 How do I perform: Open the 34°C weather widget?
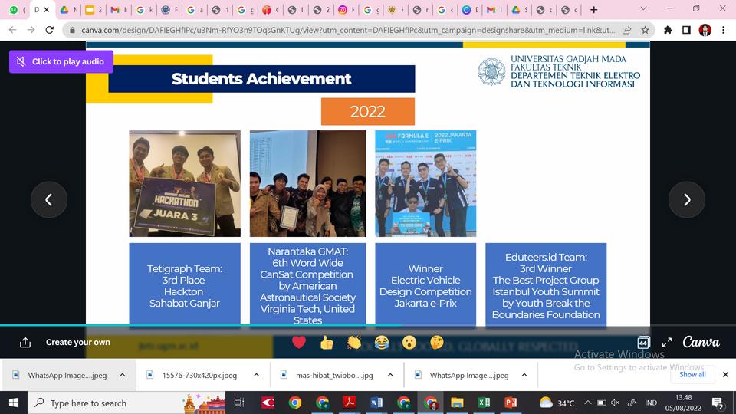[557, 402]
